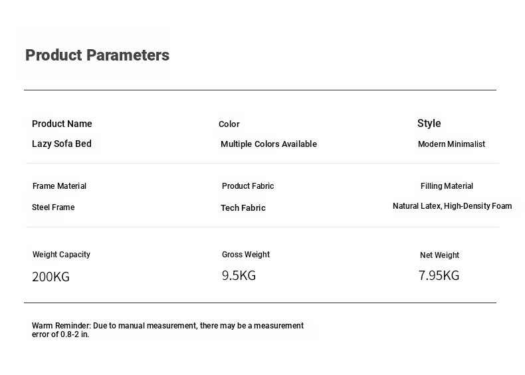This screenshot has width=525, height=375.
Task: Click the Warm Reminder measurement note
Action: pos(167,330)
